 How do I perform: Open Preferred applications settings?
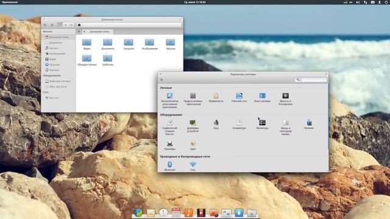[193, 99]
